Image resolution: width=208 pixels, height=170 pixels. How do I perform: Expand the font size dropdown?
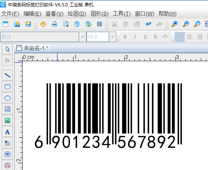pyautogui.click(x=113, y=37)
